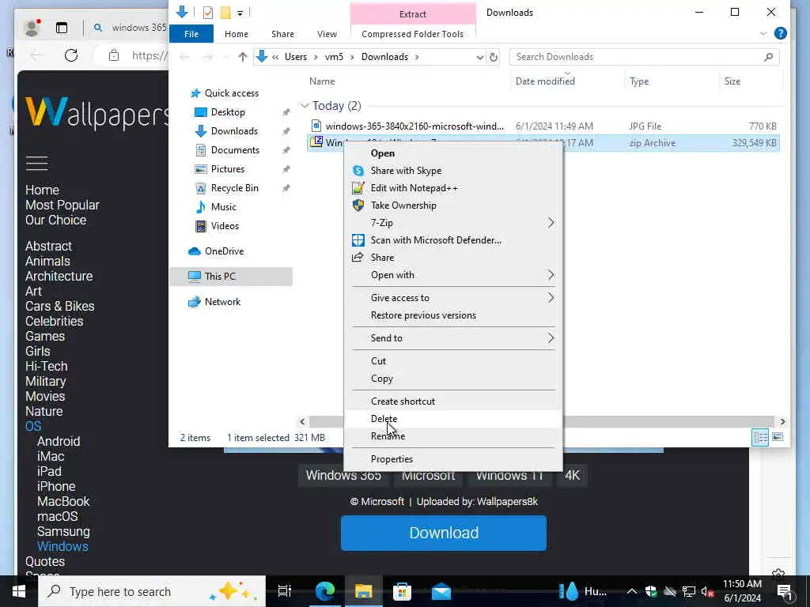
Task: Choose Restore previous versions
Action: point(453,315)
